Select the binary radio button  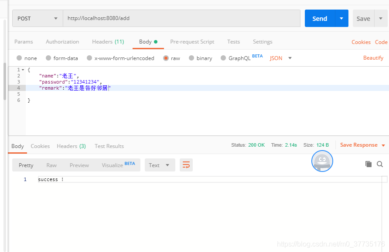point(191,58)
